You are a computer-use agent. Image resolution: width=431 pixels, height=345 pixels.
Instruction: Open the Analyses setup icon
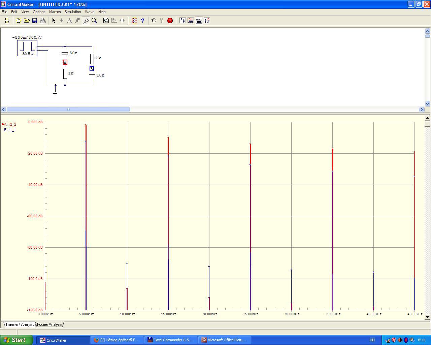point(134,21)
